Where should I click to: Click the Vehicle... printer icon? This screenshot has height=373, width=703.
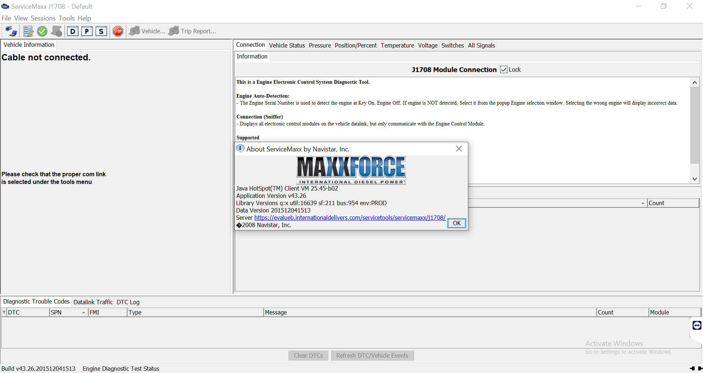click(134, 31)
